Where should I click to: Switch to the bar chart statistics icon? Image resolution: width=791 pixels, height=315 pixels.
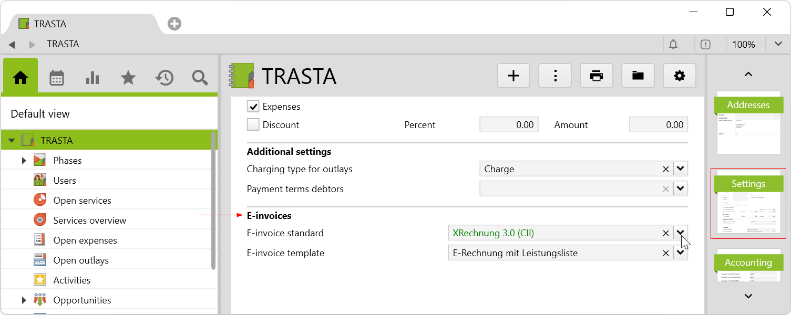click(x=93, y=78)
